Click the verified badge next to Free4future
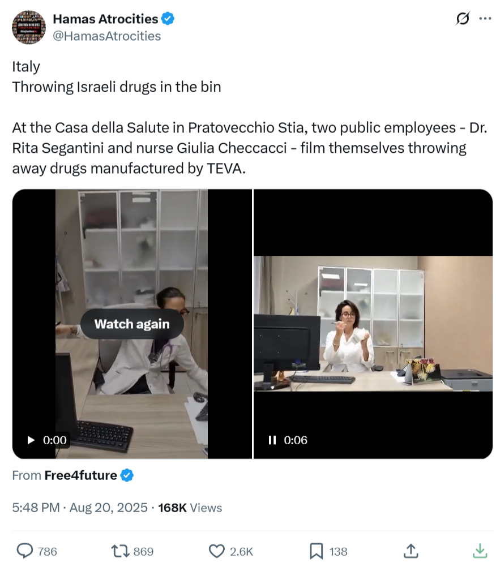496x567 pixels. pyautogui.click(x=127, y=475)
